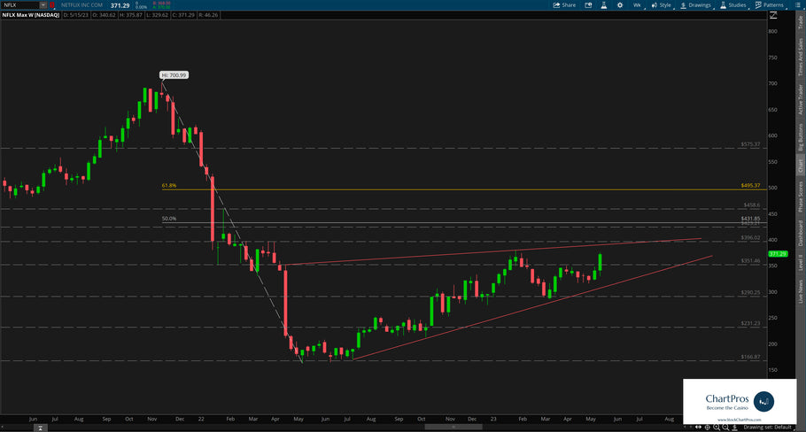Click the $396.02 price level label

tap(750, 238)
